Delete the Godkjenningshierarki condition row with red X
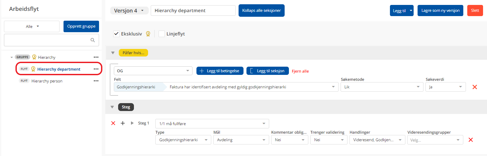This screenshot has height=156, width=487. (474, 87)
